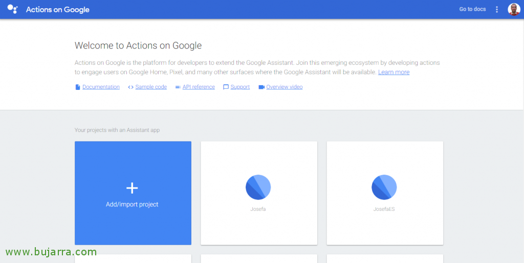This screenshot has height=263, width=524.
Task: Open the Documentation link
Action: (x=101, y=87)
